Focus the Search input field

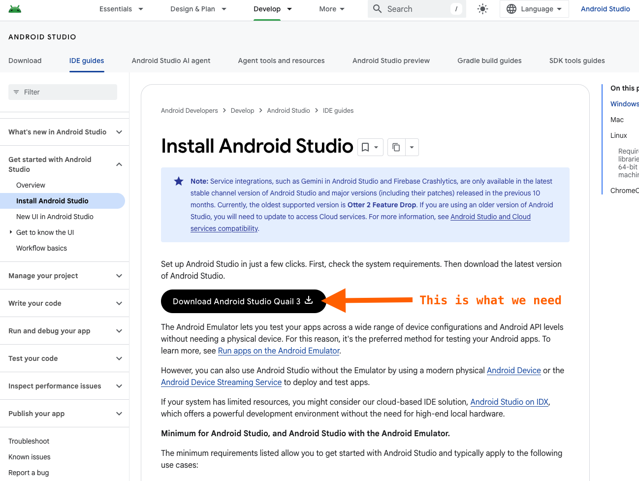(x=416, y=9)
